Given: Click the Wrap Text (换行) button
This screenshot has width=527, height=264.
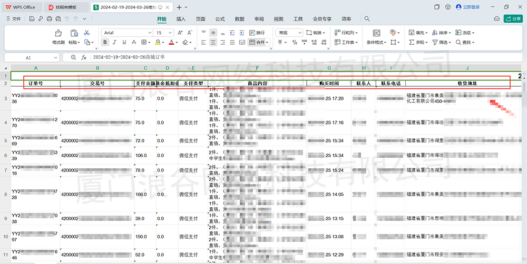Looking at the screenshot, I should click(257, 33).
